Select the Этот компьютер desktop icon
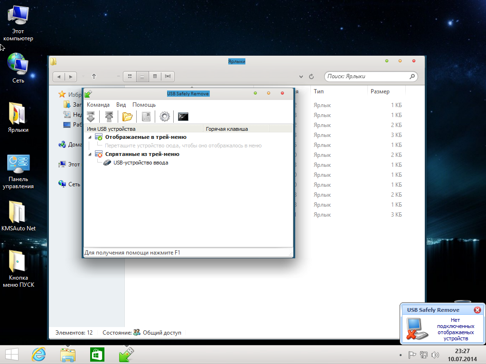The height and width of the screenshot is (364, 486). click(x=18, y=24)
